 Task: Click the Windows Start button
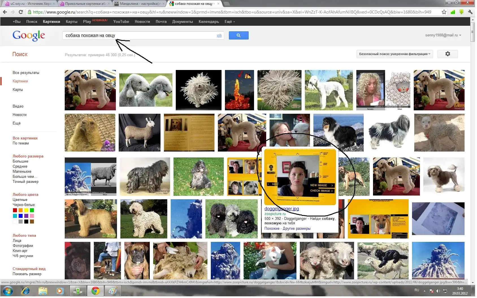[8, 291]
